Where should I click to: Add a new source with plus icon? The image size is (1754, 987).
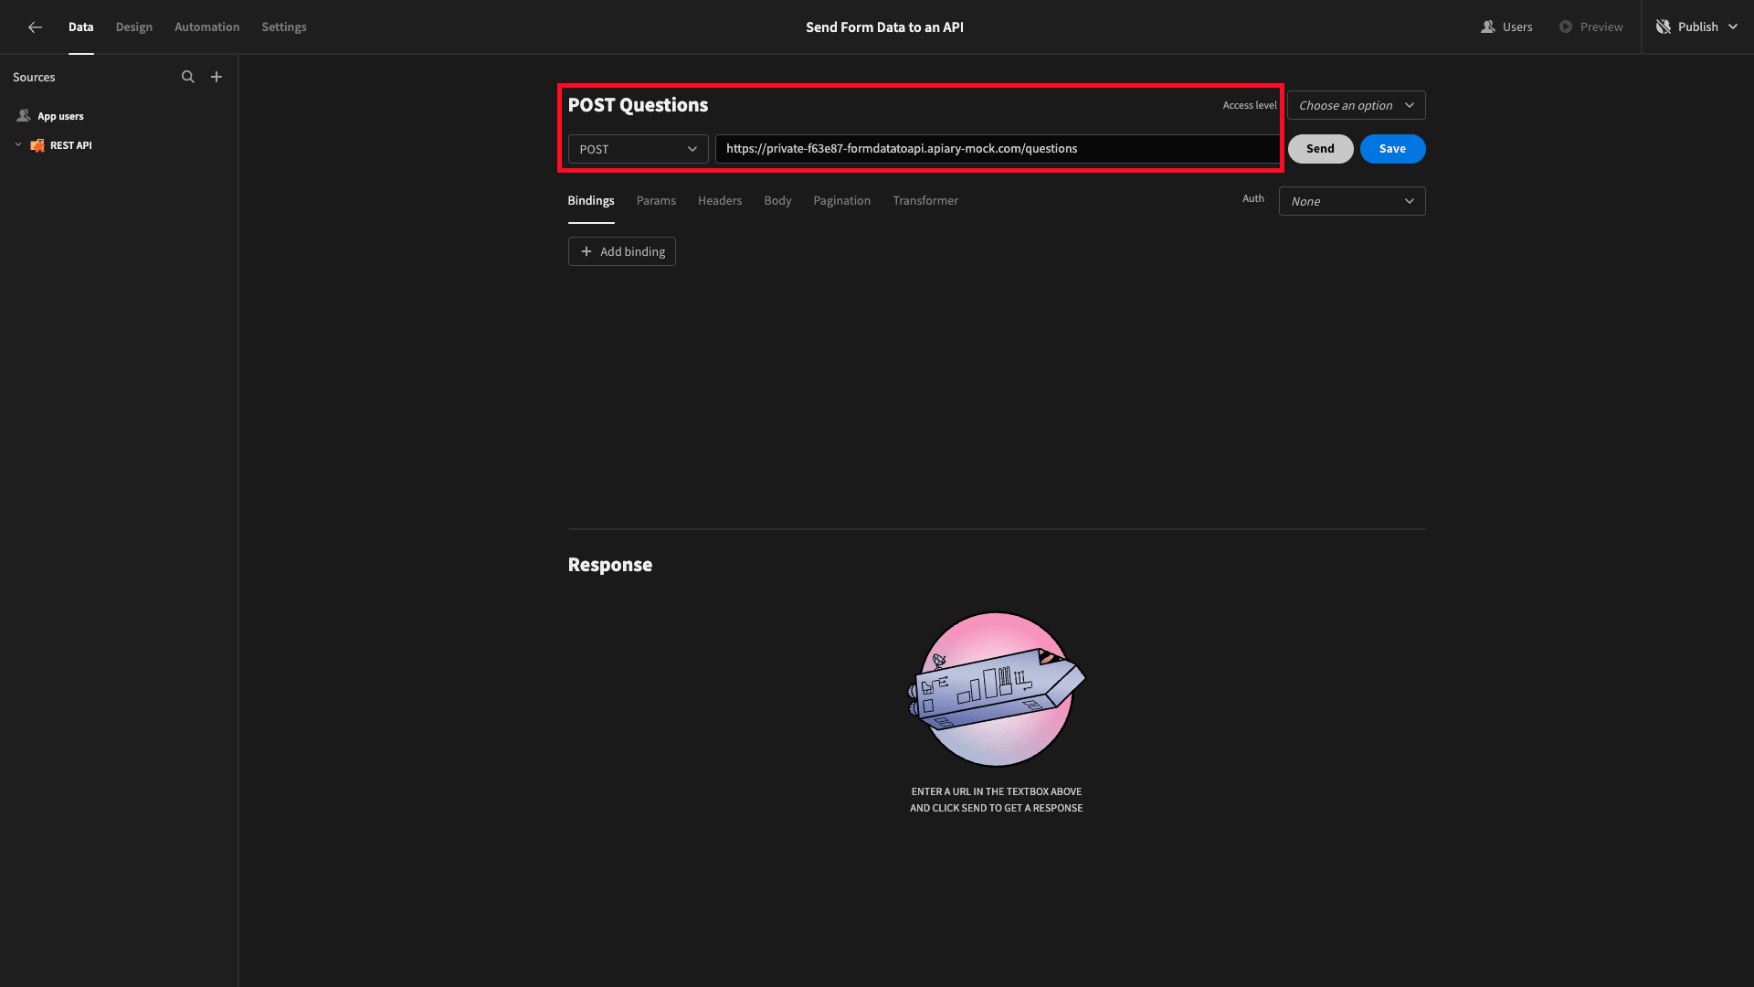click(x=217, y=77)
